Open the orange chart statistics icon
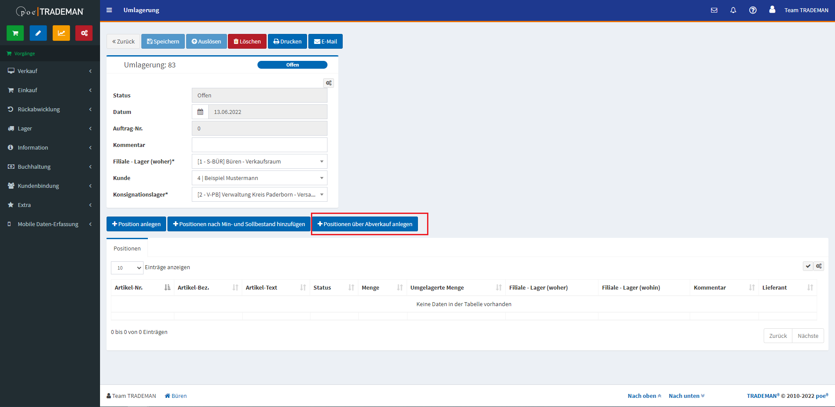 (x=61, y=33)
